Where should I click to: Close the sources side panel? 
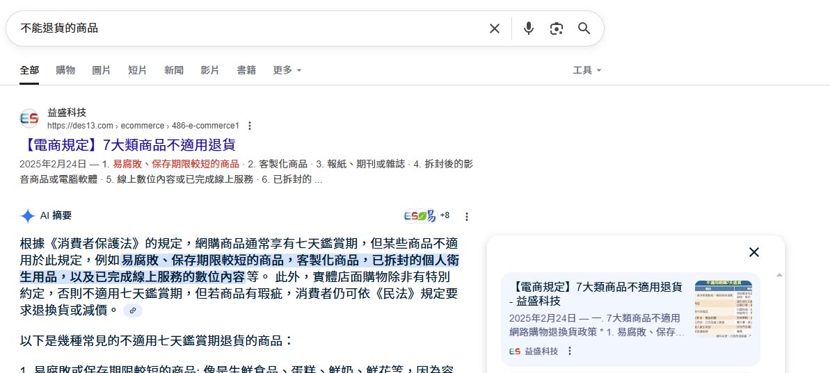coord(753,252)
